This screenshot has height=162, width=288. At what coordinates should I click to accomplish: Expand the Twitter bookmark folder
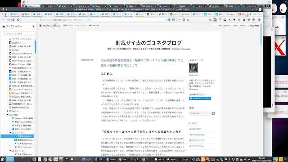pos(8,111)
